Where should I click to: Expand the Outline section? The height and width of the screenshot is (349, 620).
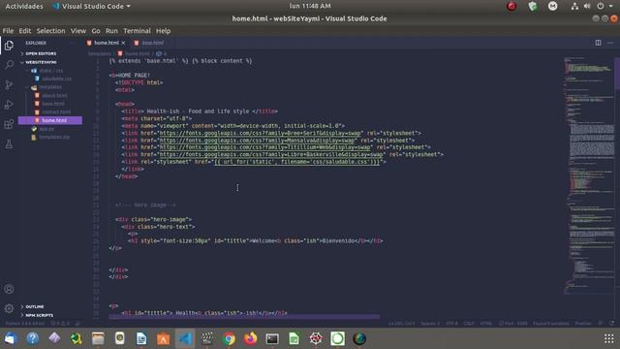point(35,306)
